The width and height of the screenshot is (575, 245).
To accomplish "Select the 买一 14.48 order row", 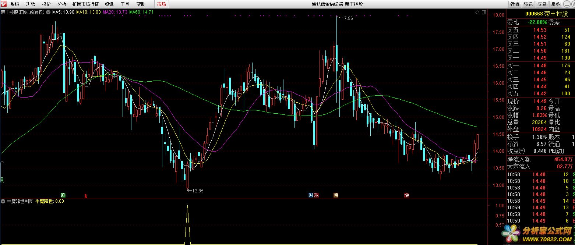I will point(540,65).
